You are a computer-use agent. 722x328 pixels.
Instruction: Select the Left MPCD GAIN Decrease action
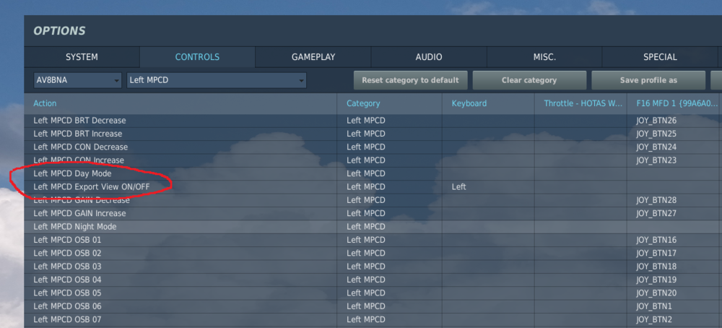[180, 200]
